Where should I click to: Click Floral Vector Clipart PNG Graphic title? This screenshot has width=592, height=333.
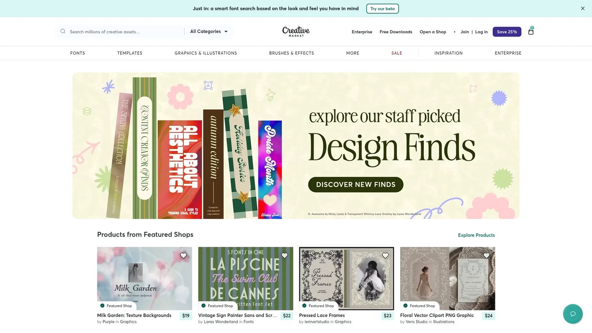click(x=437, y=315)
